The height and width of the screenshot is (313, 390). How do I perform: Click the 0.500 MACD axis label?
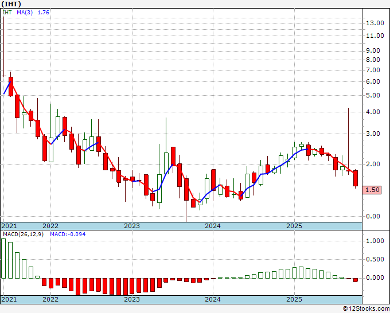375,260
